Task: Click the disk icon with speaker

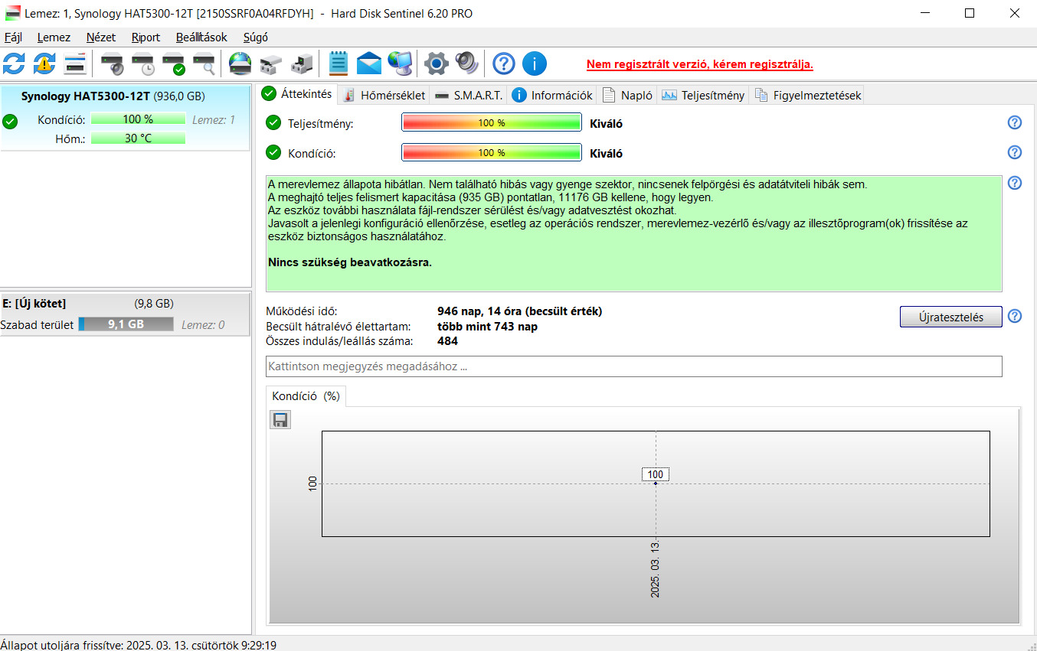Action: point(113,63)
